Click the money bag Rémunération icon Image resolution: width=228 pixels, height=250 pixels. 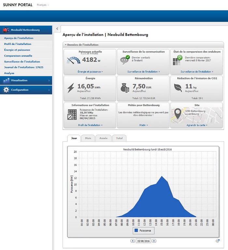click(125, 88)
